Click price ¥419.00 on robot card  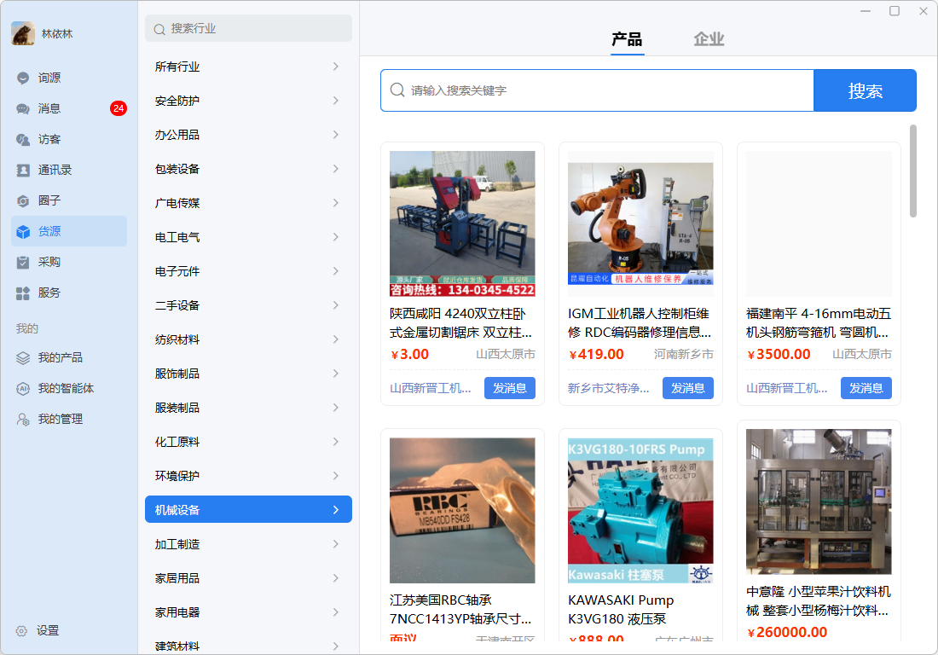(x=596, y=354)
